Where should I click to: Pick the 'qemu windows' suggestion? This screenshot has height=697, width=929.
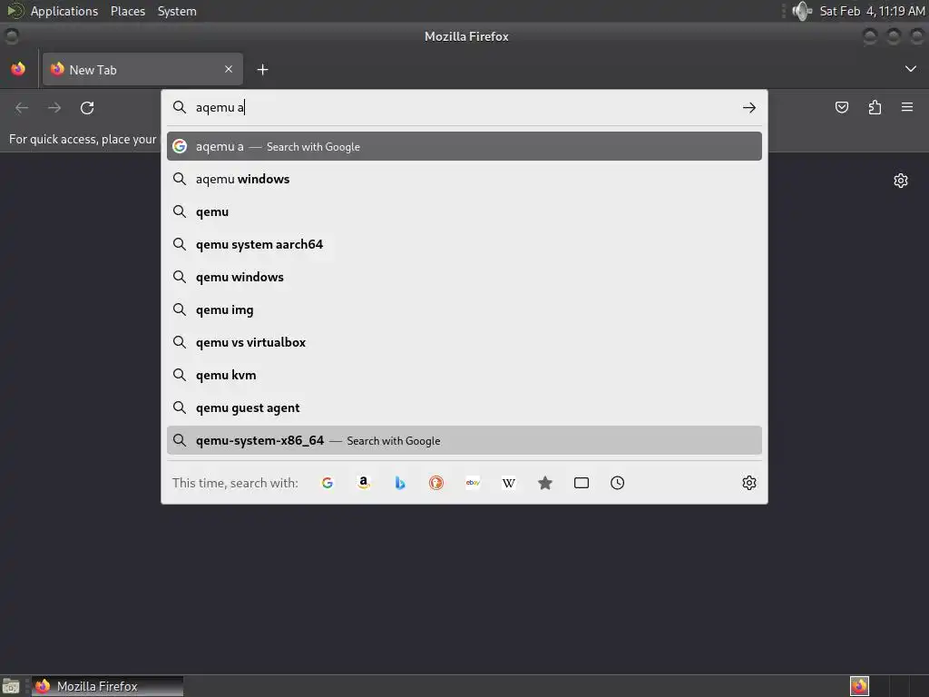[464, 277]
